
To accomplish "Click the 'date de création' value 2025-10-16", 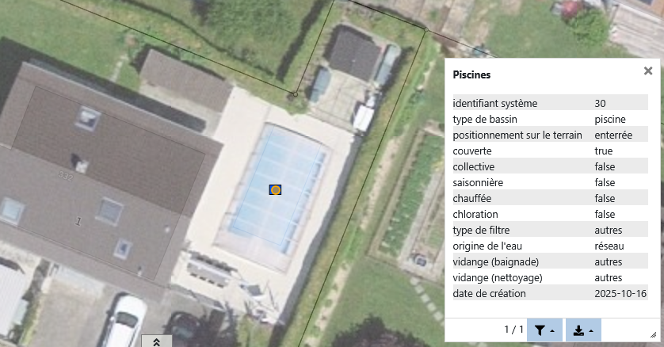I will [x=620, y=293].
